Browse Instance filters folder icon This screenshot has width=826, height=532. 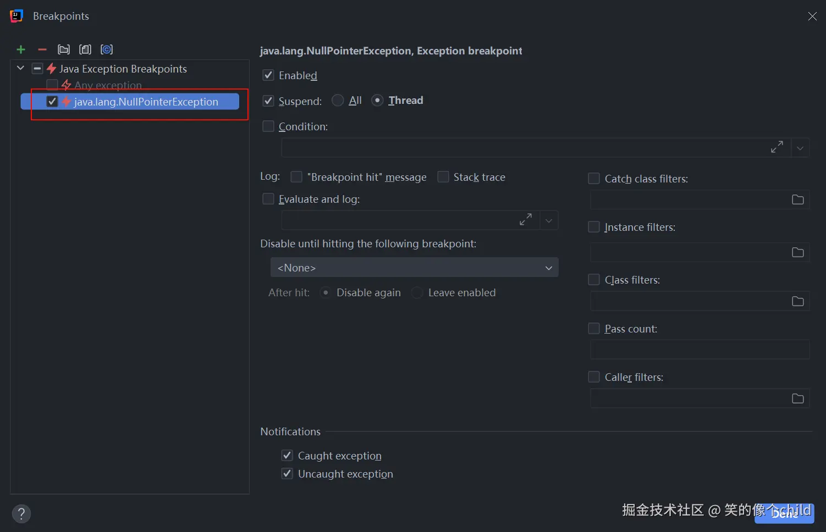click(798, 252)
